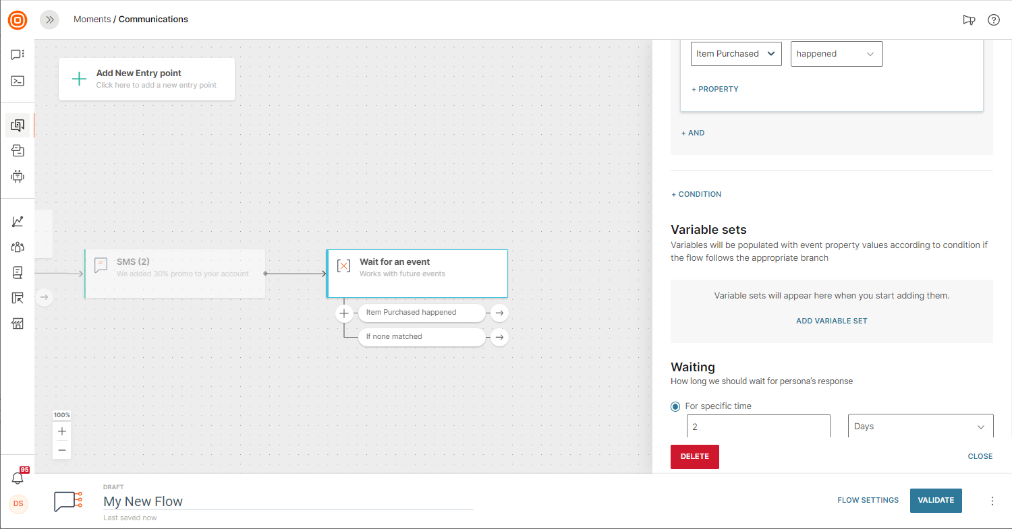Viewport: 1012px width, 529px height.
Task: Open the people icon in sidebar
Action: tap(18, 247)
